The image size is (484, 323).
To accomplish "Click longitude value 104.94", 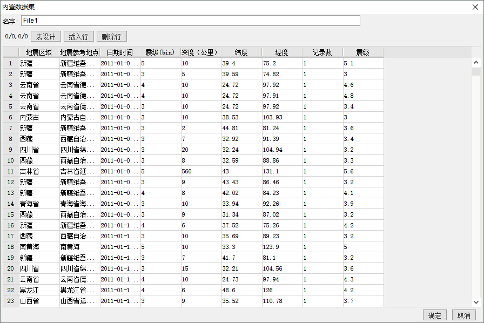I will (x=282, y=150).
